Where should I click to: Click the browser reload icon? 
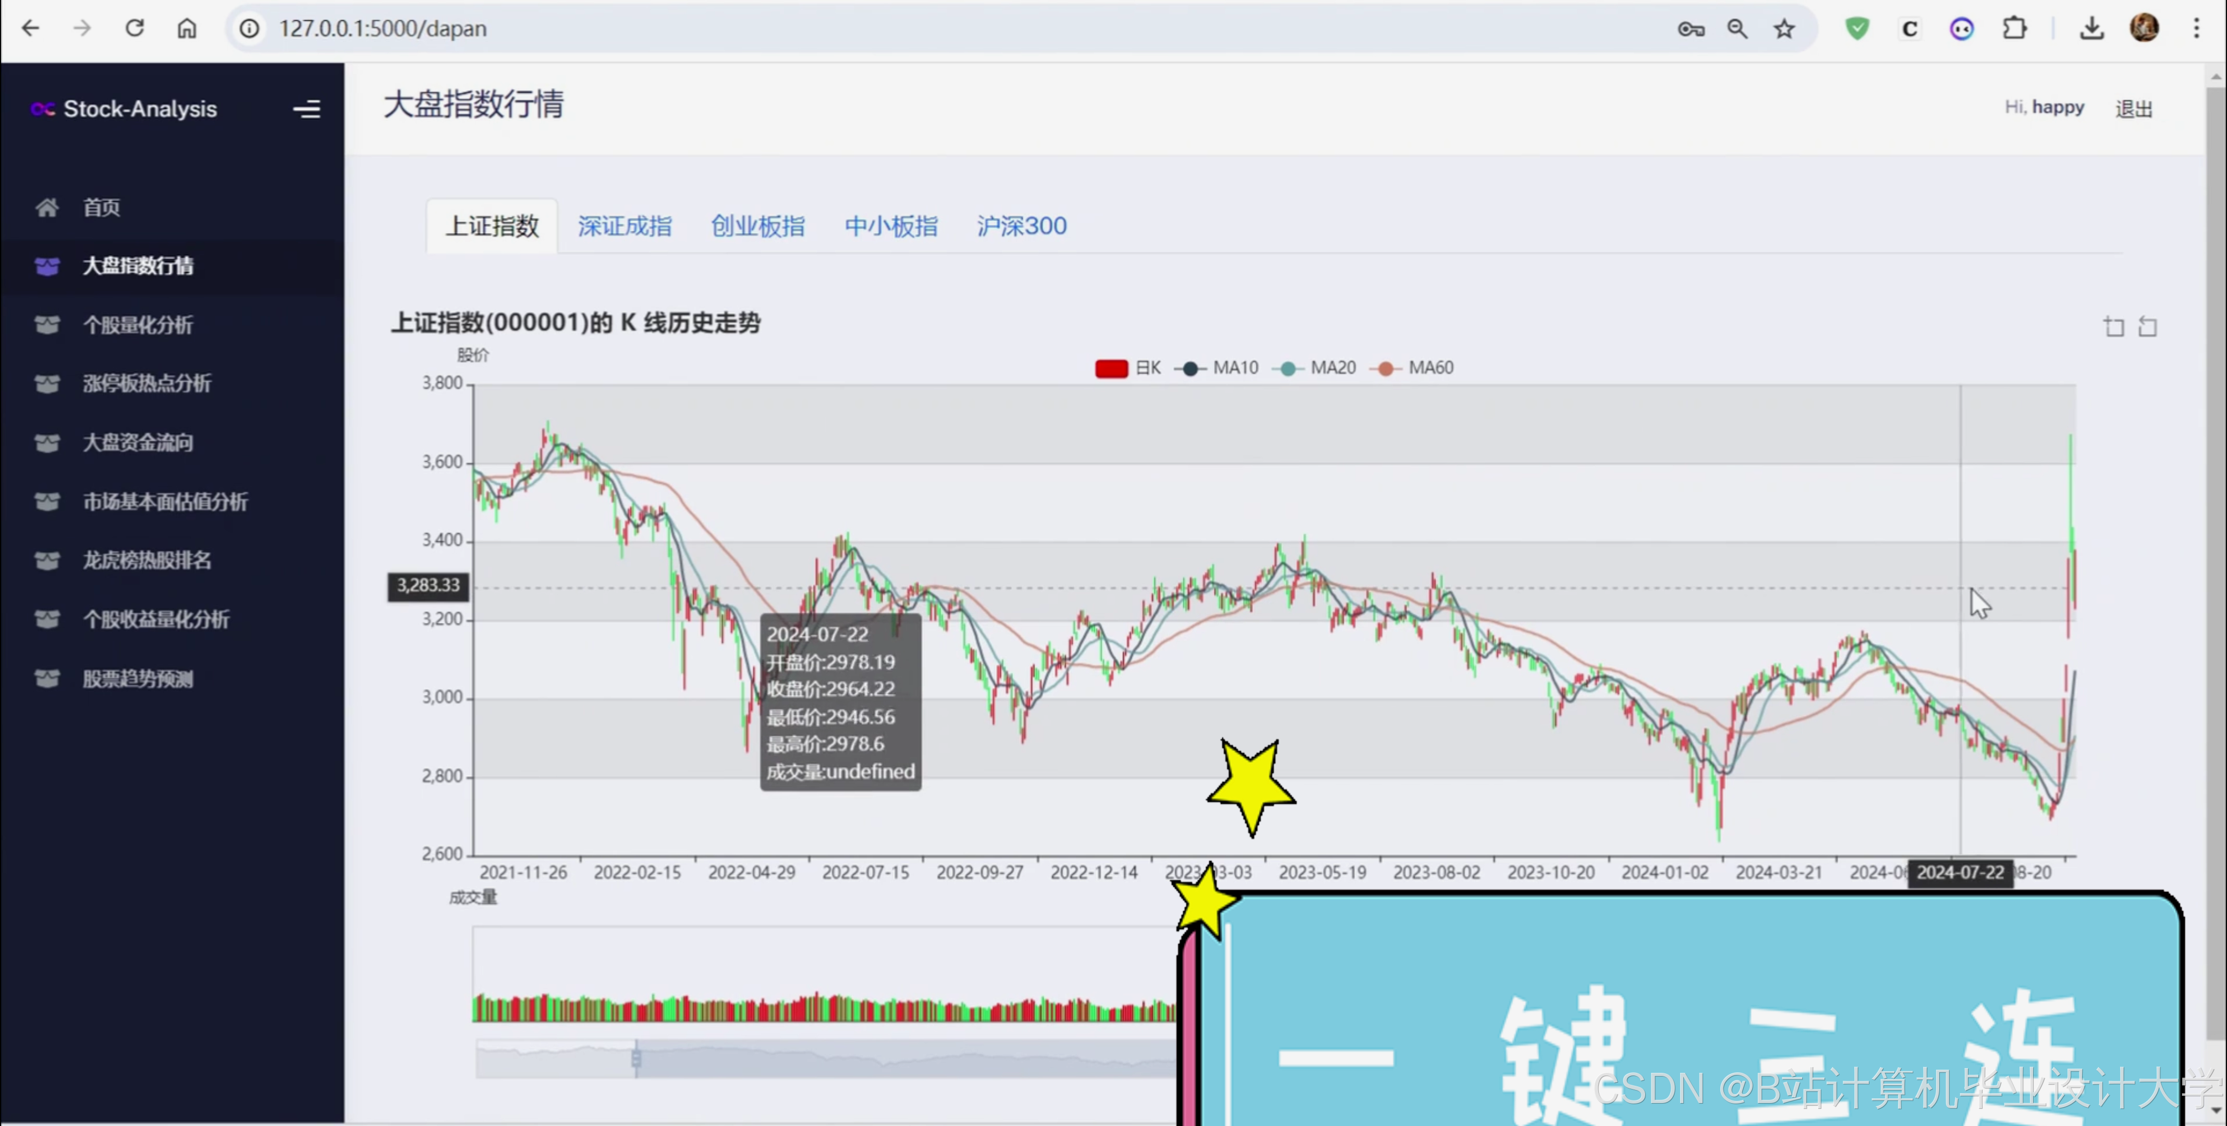135,29
